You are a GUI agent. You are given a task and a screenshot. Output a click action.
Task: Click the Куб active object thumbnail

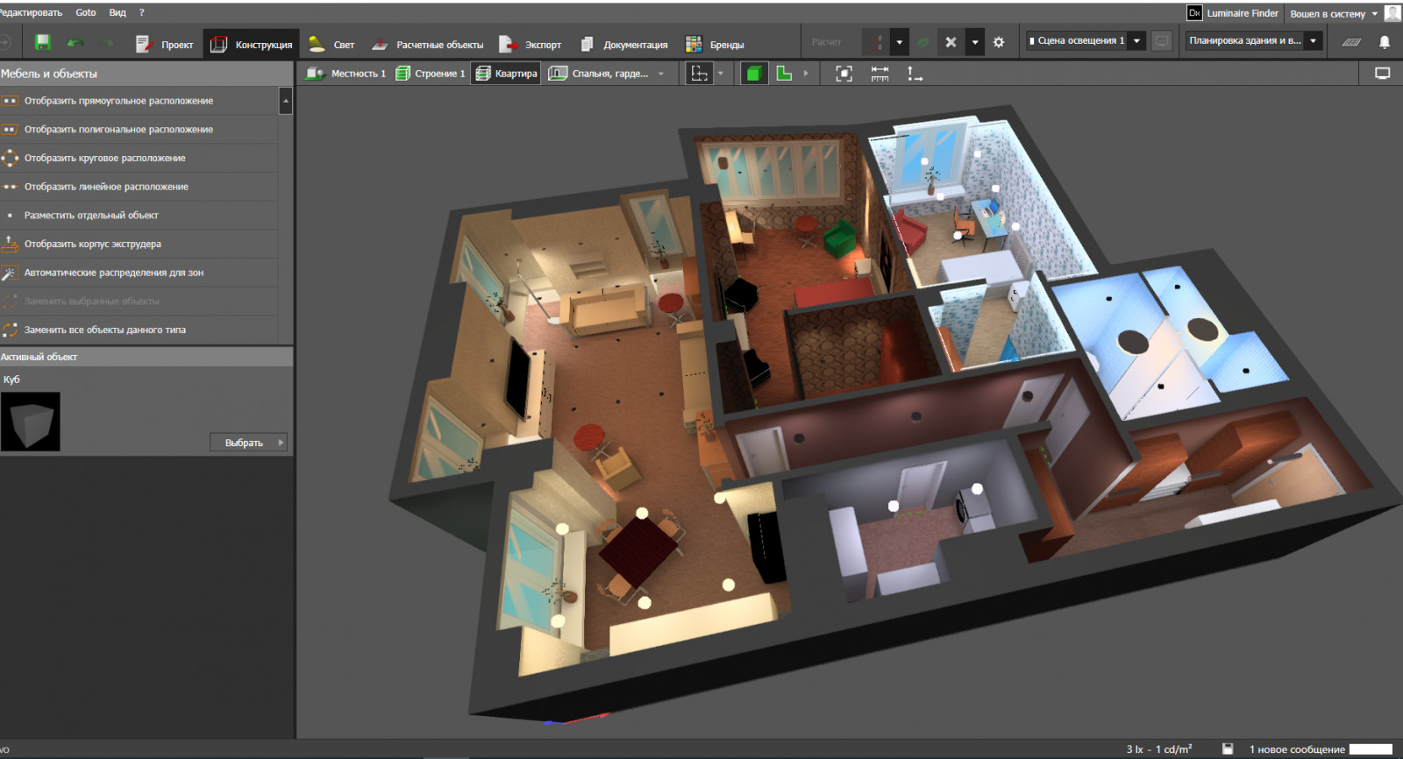(31, 422)
